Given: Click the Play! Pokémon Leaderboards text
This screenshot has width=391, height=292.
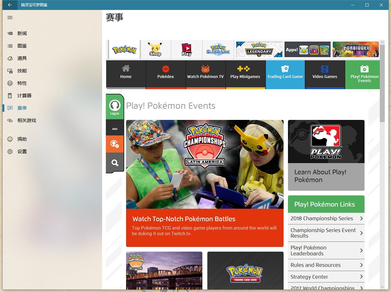Looking at the screenshot, I should [309, 250].
